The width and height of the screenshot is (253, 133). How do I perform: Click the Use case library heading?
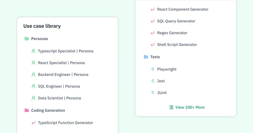(42, 26)
